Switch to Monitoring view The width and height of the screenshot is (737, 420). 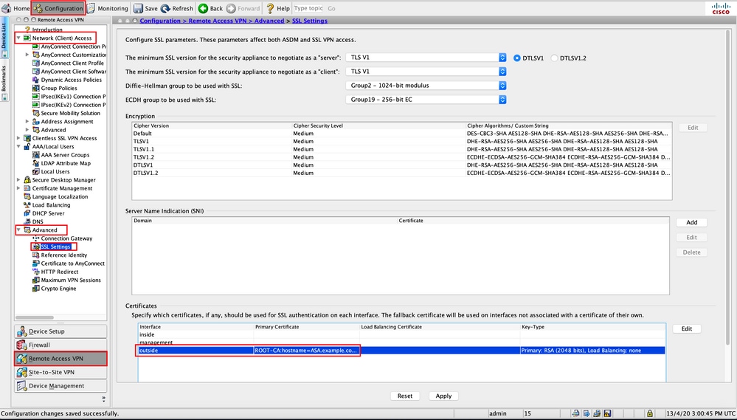point(108,8)
